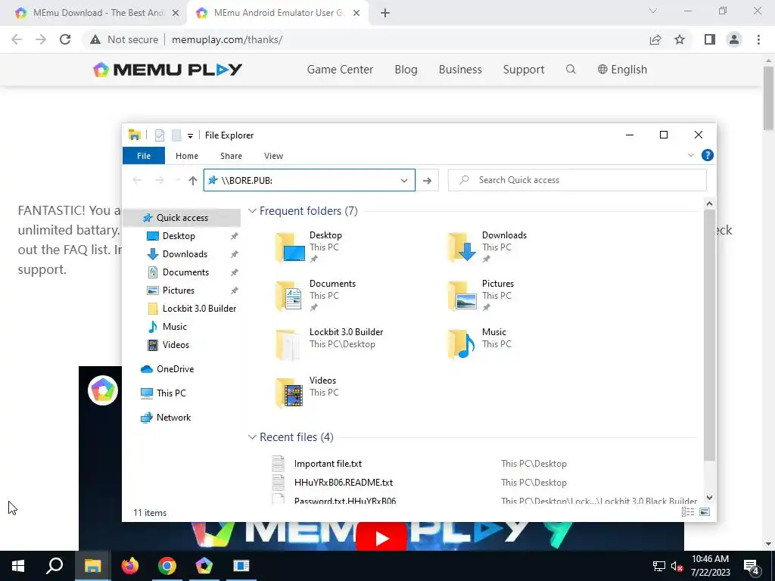Screen dimensions: 775x581
Task: Open the Quick Access Toolbar customize dropdown
Action: click(x=190, y=136)
